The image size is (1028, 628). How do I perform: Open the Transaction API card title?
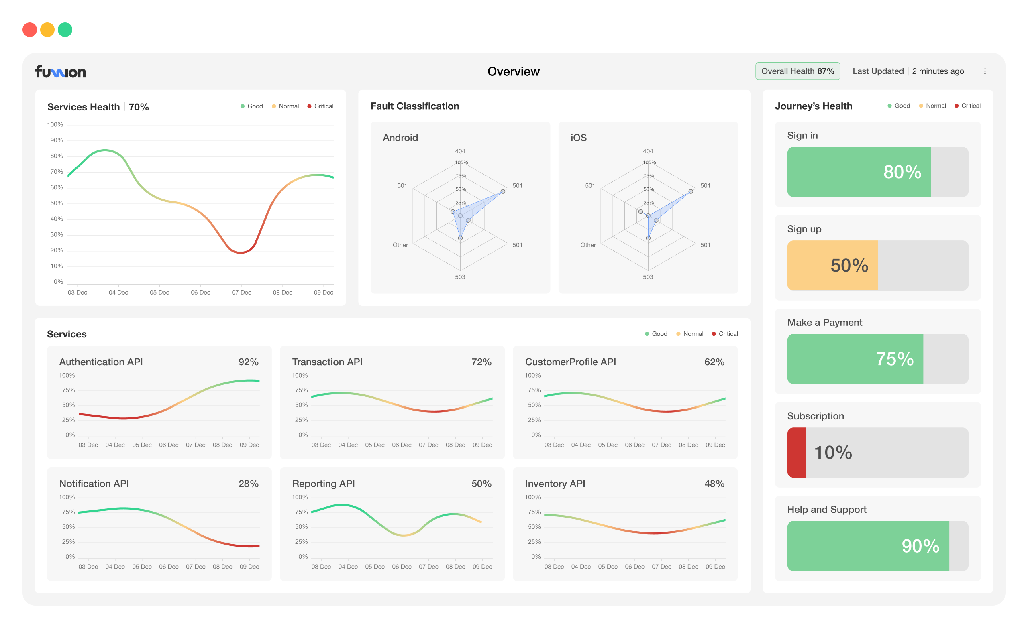click(x=327, y=362)
